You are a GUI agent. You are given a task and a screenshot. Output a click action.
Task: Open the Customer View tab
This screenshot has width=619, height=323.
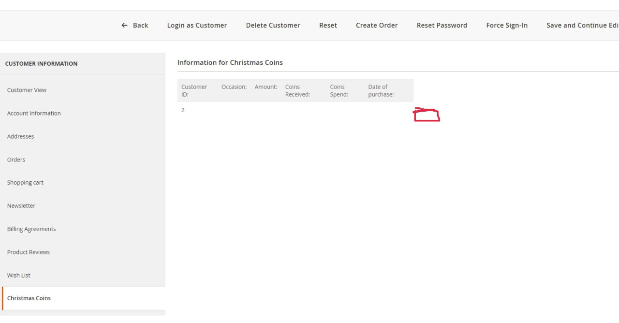click(27, 90)
